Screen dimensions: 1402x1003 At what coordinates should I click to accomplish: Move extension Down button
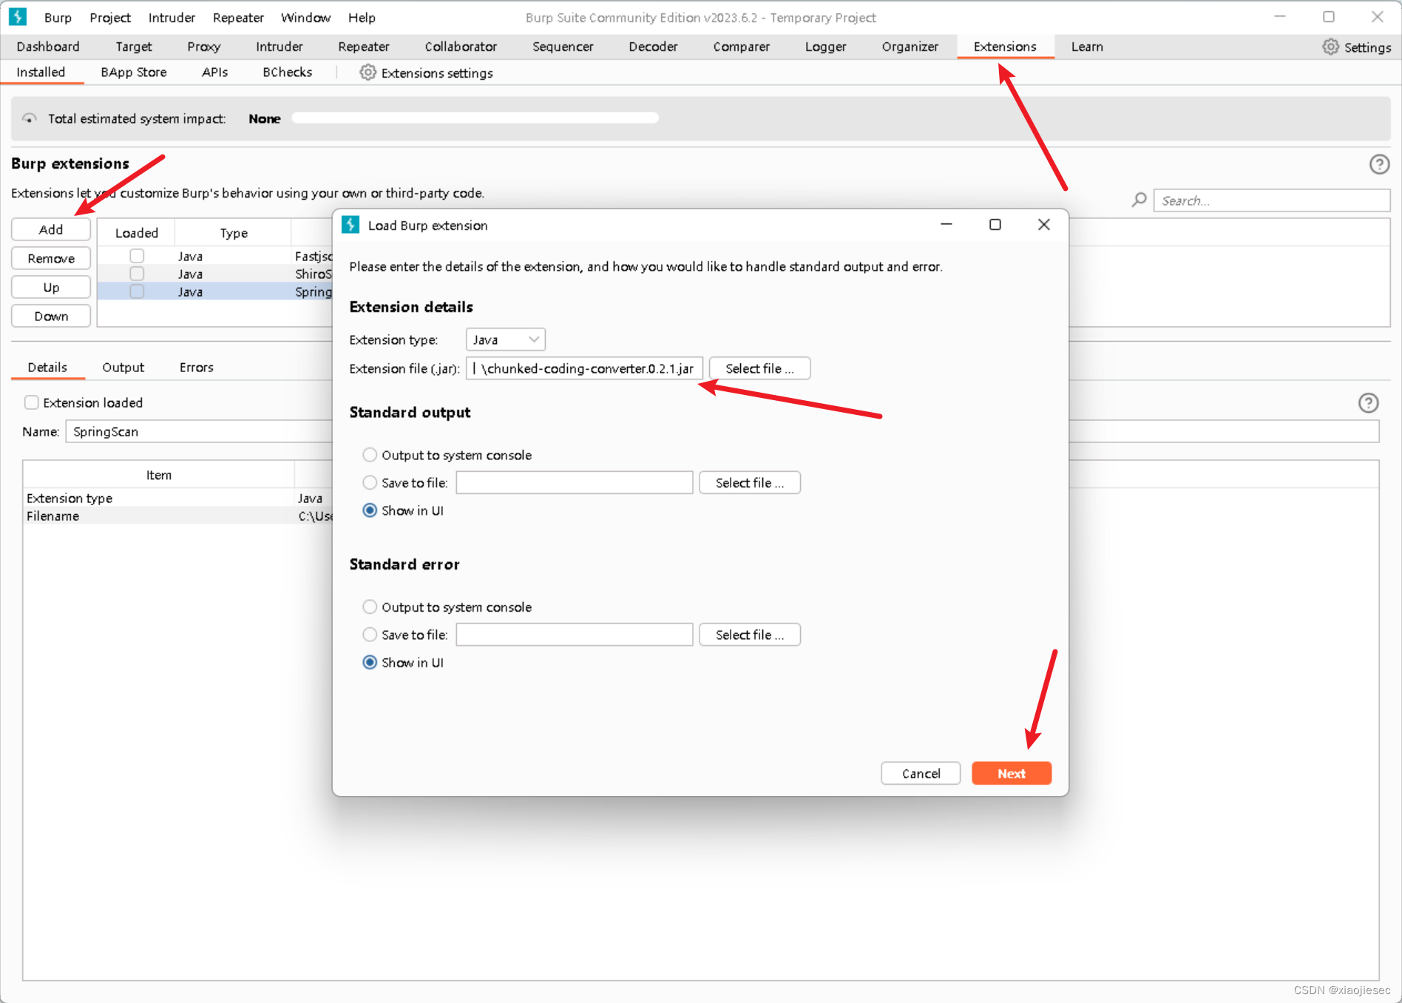click(x=51, y=316)
